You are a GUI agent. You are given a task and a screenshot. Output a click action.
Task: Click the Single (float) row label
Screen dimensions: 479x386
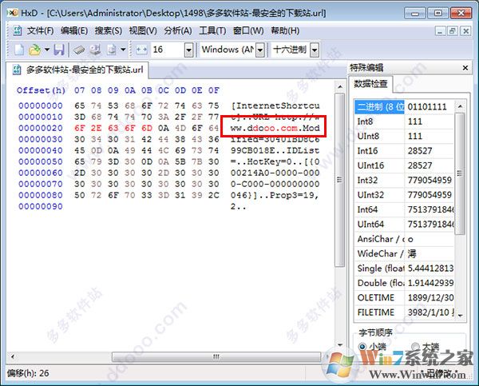(381, 269)
